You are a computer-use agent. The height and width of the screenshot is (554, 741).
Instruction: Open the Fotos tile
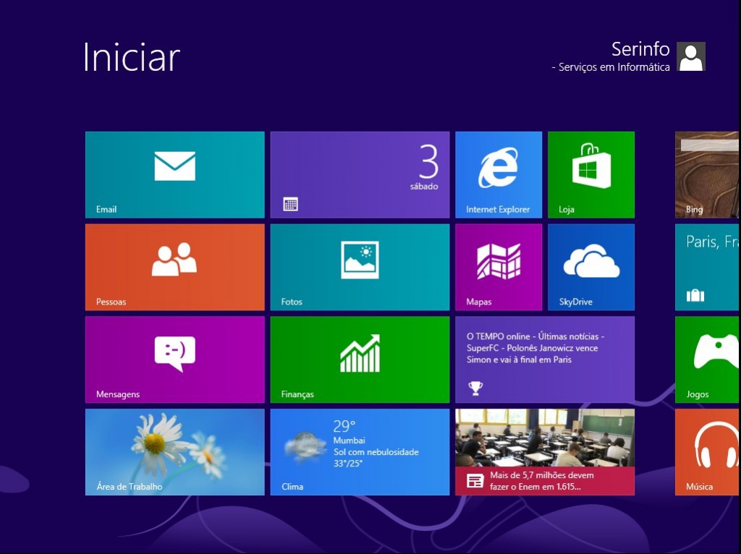(360, 267)
